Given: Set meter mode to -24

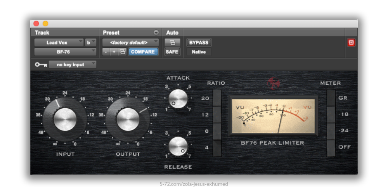Looking at the screenshot, I should coord(331,132).
